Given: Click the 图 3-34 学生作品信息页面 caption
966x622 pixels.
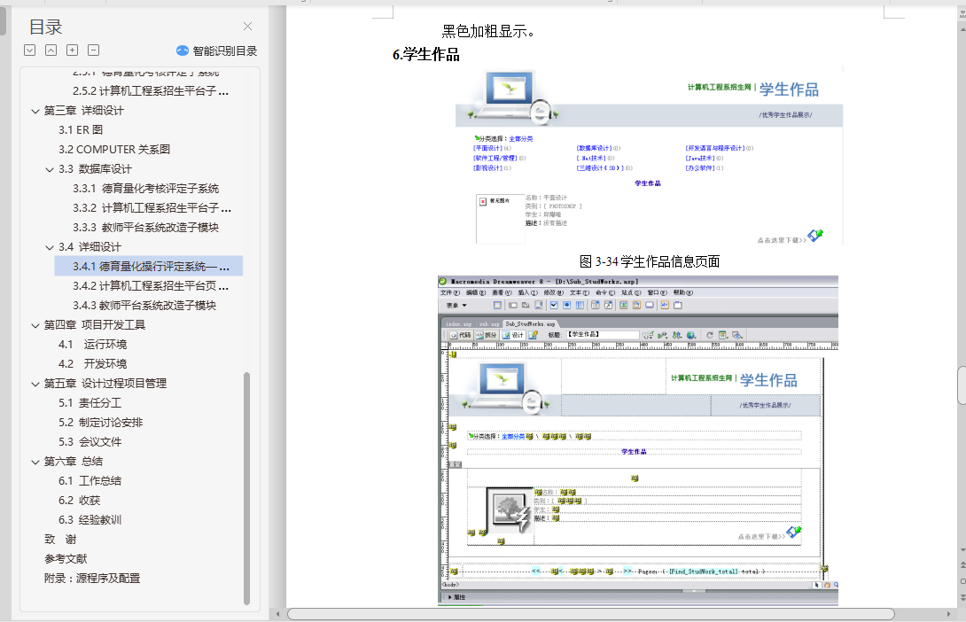Looking at the screenshot, I should coord(650,261).
